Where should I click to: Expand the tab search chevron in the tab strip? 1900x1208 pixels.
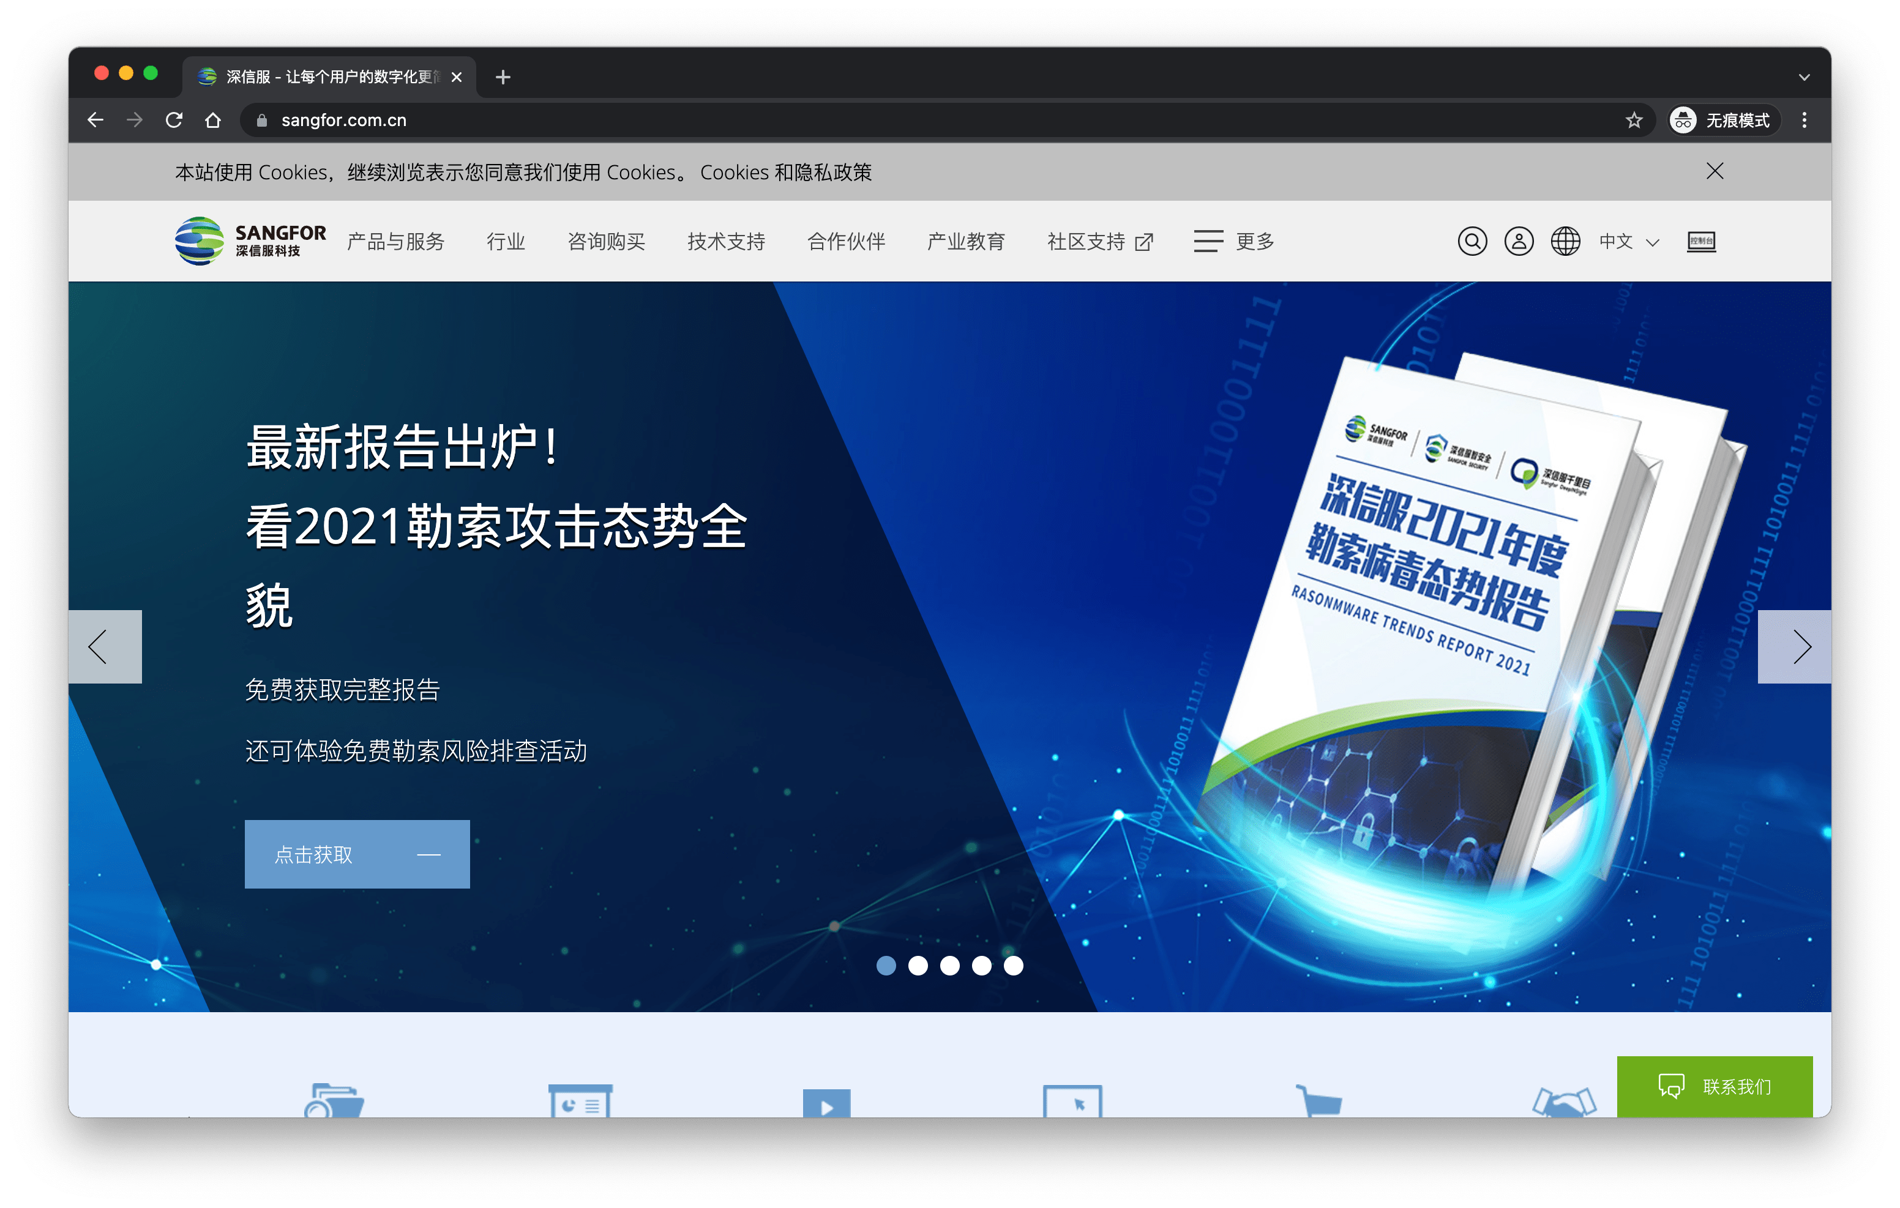(1804, 77)
